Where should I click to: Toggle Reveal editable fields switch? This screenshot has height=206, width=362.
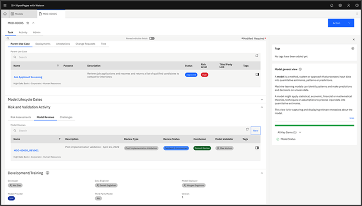152,39
